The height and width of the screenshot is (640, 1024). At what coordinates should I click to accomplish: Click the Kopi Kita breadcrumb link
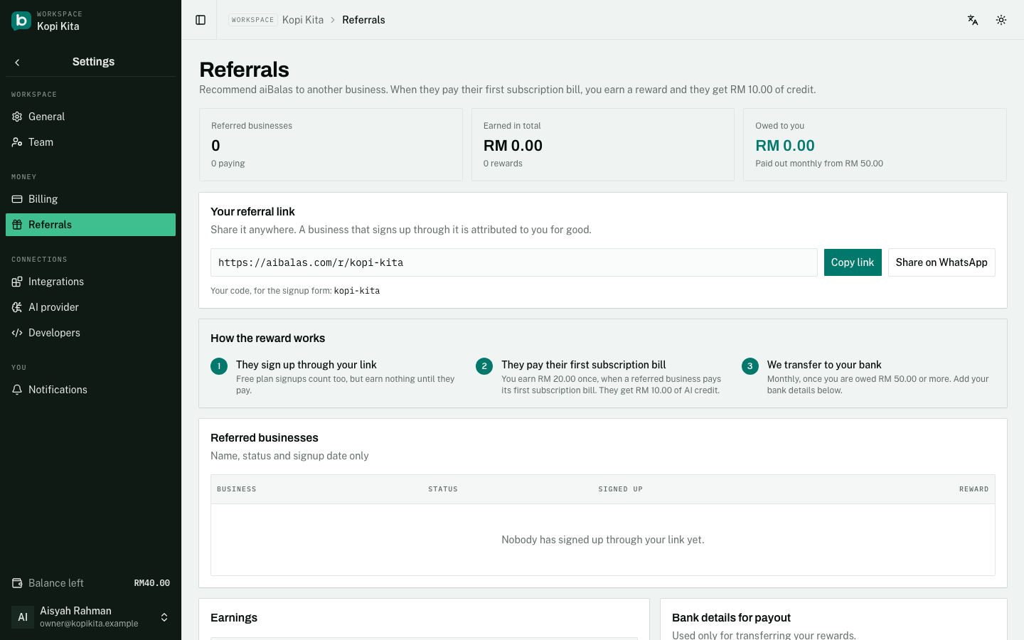click(303, 20)
